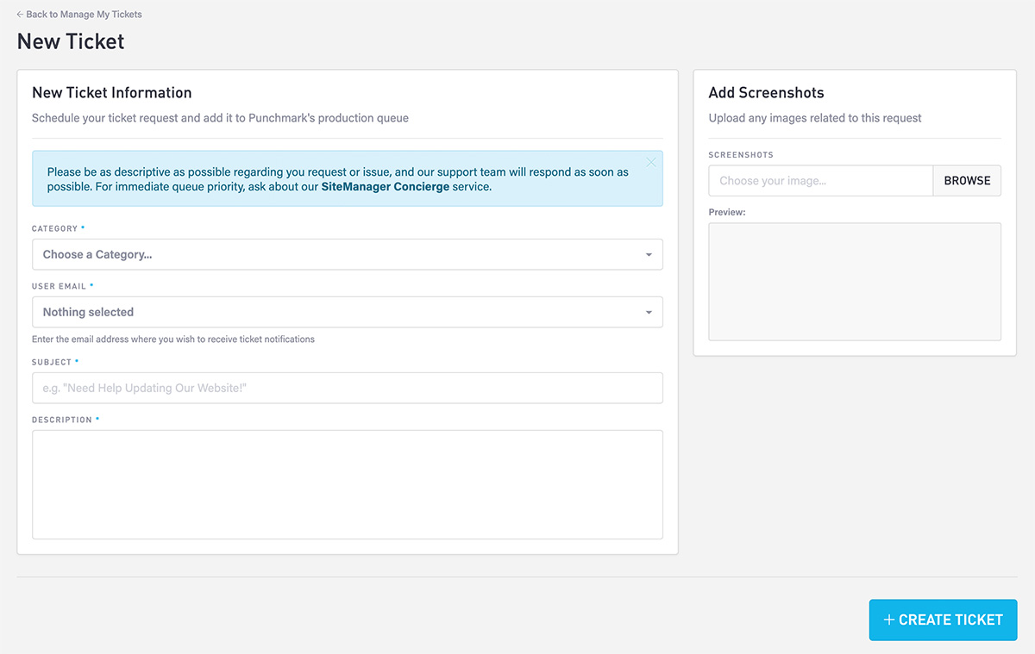Click the USER EMAIL field label

(x=59, y=286)
